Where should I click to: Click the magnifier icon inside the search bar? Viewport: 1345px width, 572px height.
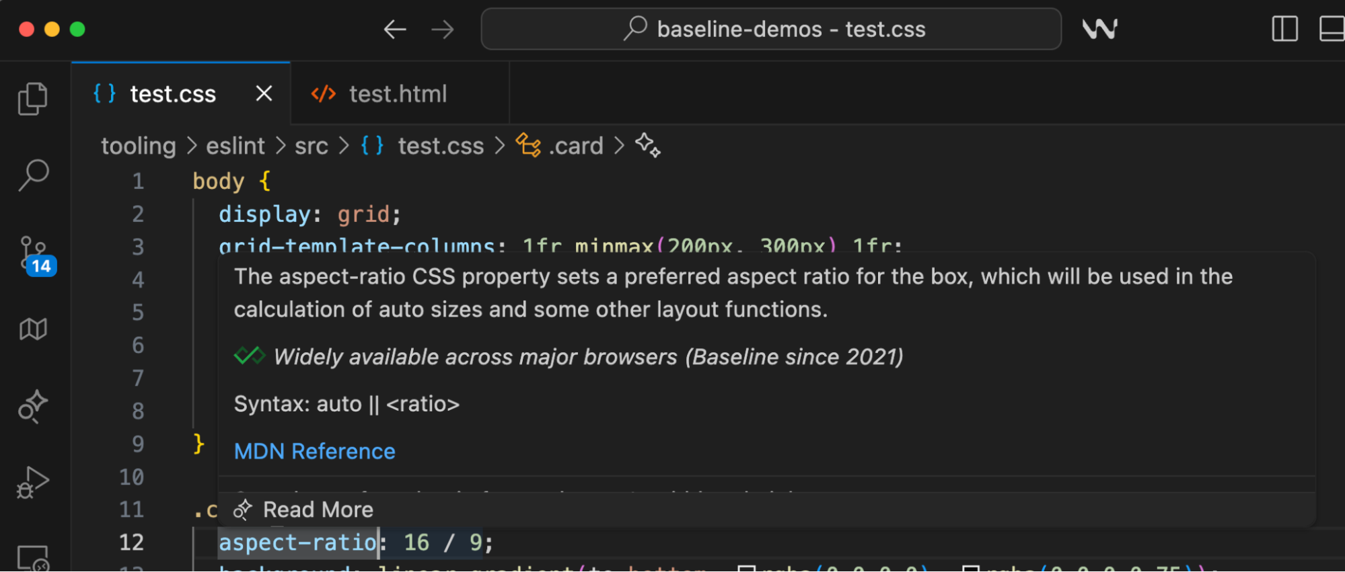(x=633, y=29)
